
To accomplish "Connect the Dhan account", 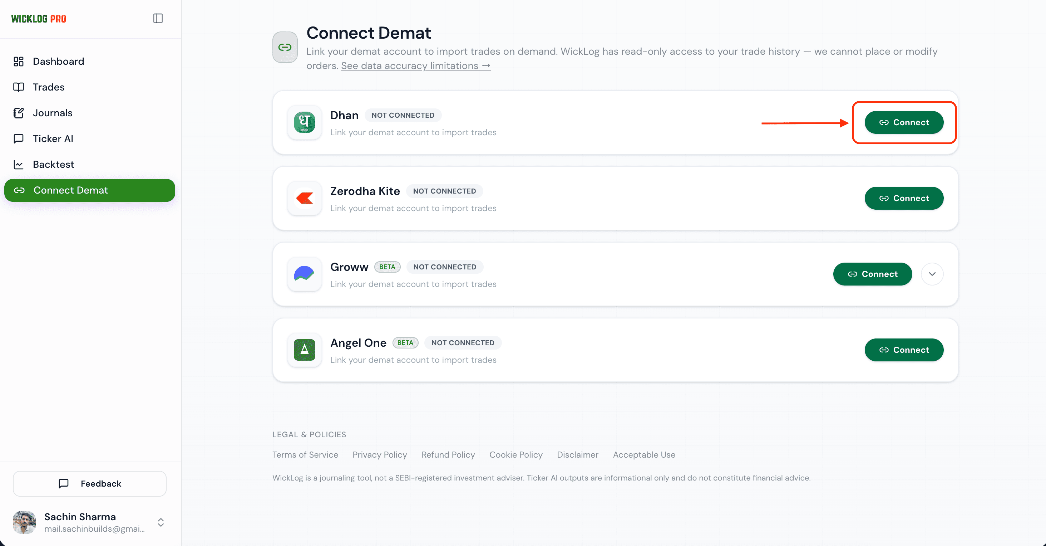I will (904, 122).
